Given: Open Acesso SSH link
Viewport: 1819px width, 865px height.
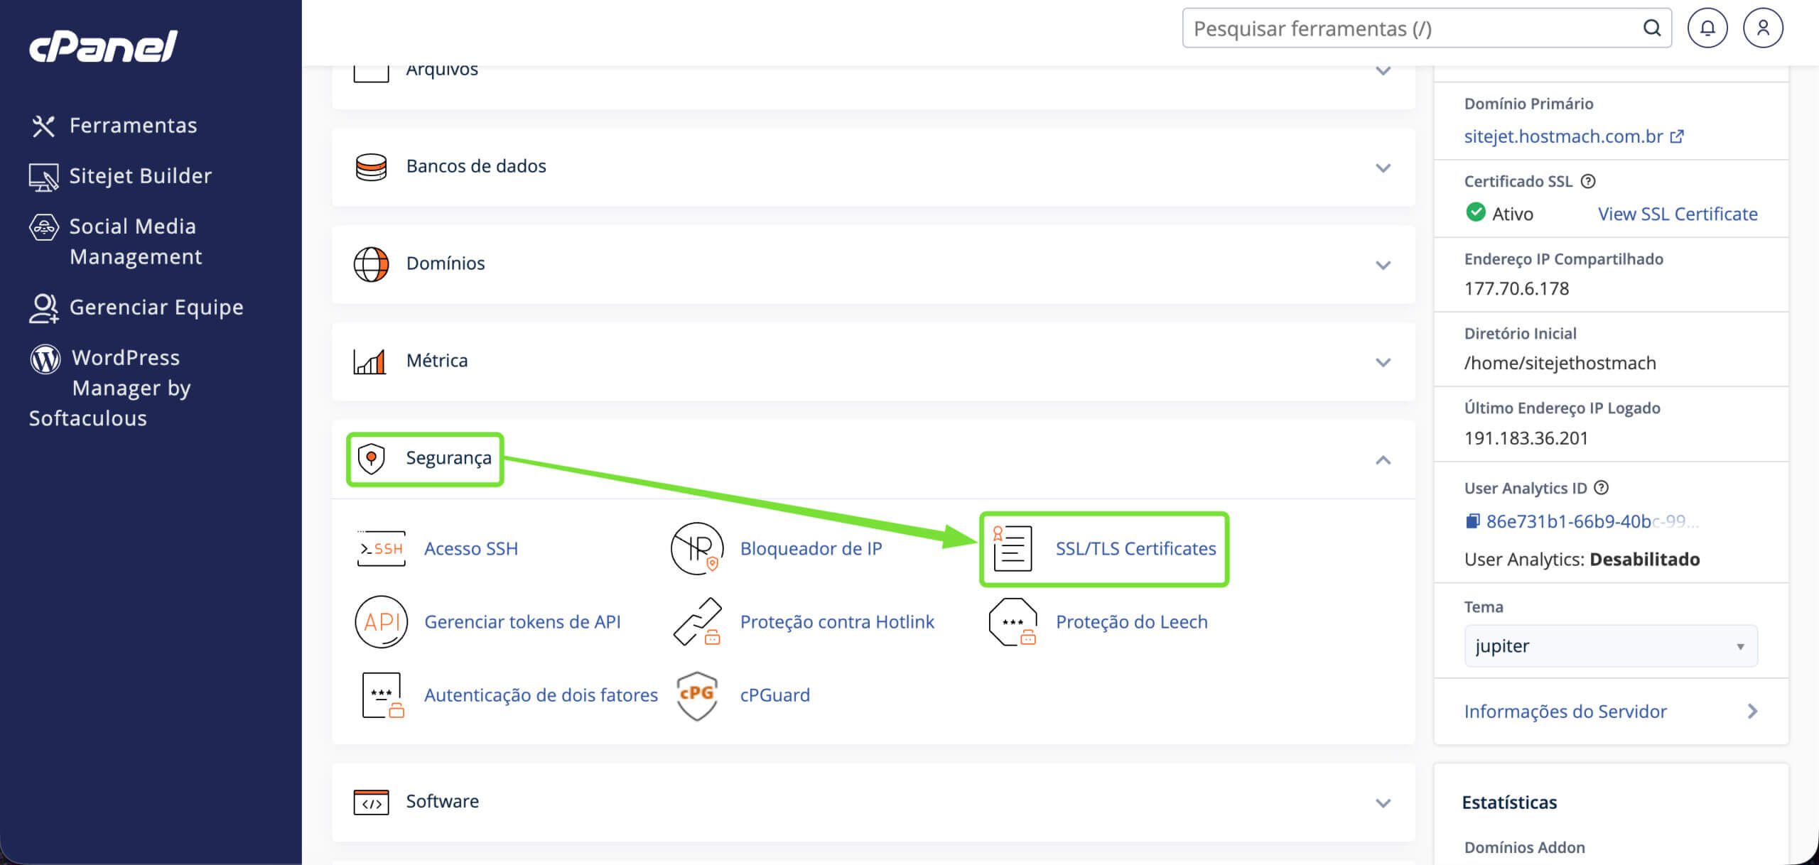Looking at the screenshot, I should click(x=471, y=549).
